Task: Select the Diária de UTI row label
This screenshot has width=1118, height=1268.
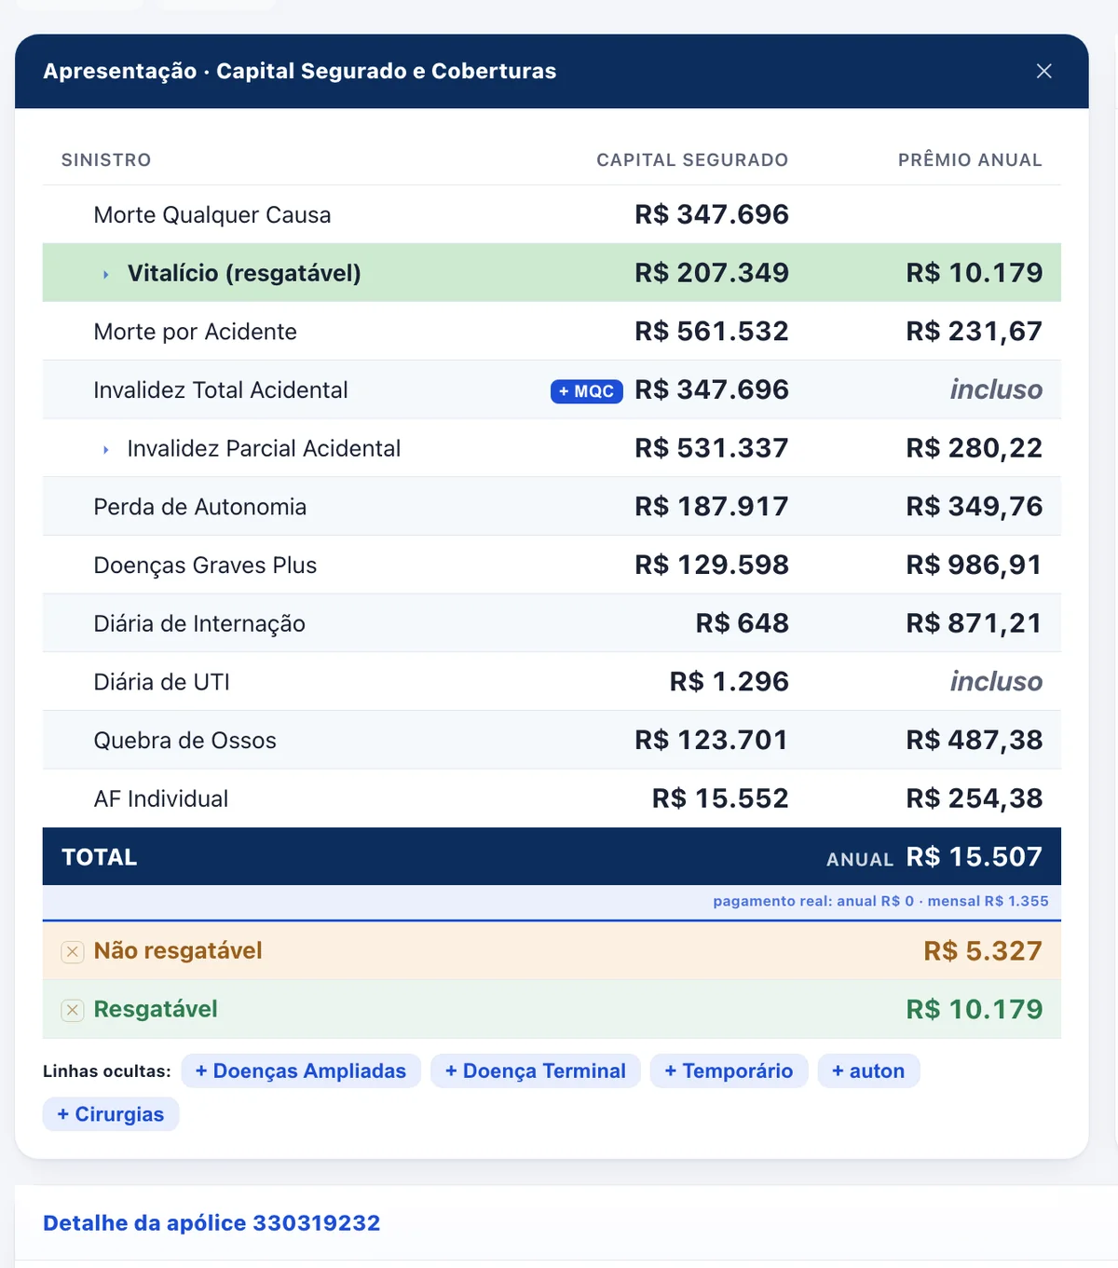Action: click(162, 682)
